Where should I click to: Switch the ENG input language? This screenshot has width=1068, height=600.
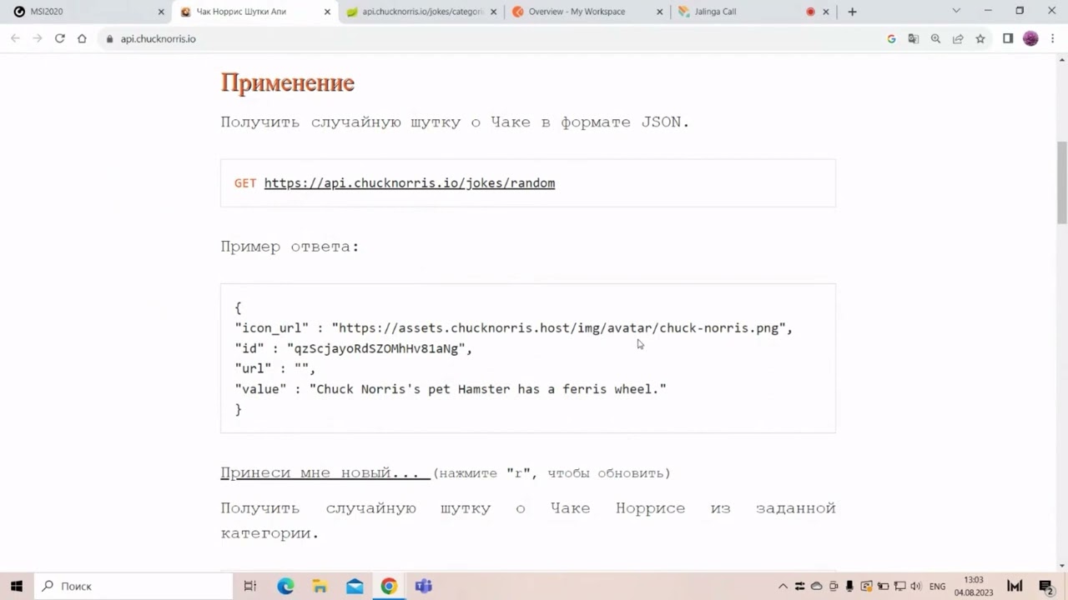937,586
